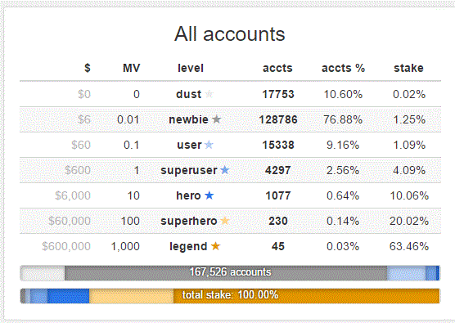Image resolution: width=455 pixels, height=323 pixels.
Task: Click the '$' column header
Action: click(88, 68)
